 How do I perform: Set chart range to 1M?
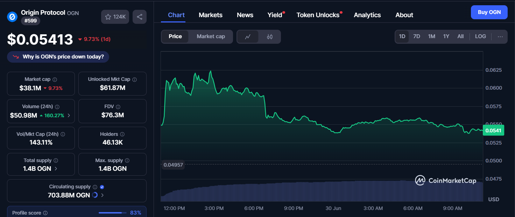point(432,36)
